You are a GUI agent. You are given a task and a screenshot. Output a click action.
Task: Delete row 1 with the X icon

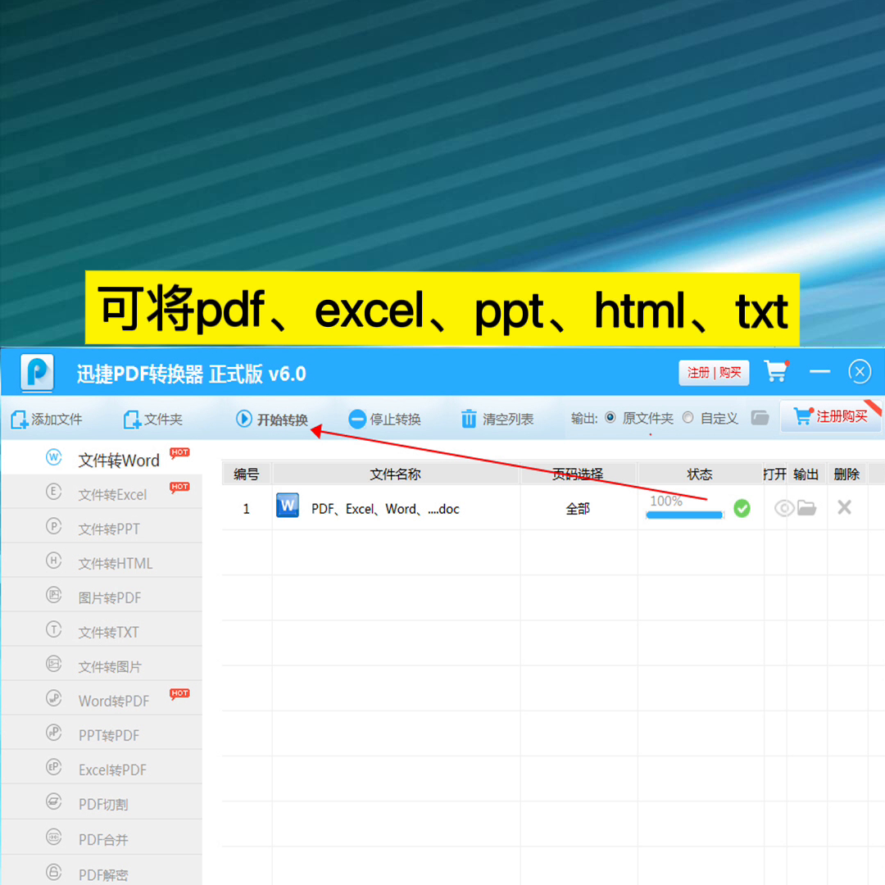pos(844,507)
